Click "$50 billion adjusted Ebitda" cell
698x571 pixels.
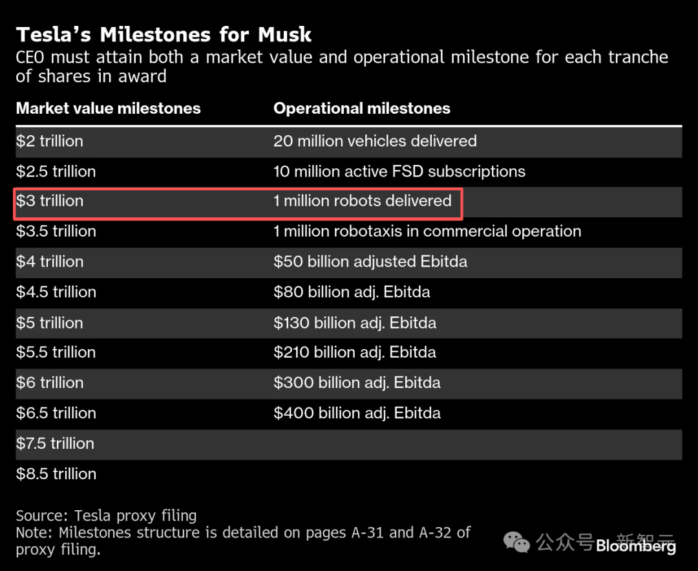(x=370, y=261)
